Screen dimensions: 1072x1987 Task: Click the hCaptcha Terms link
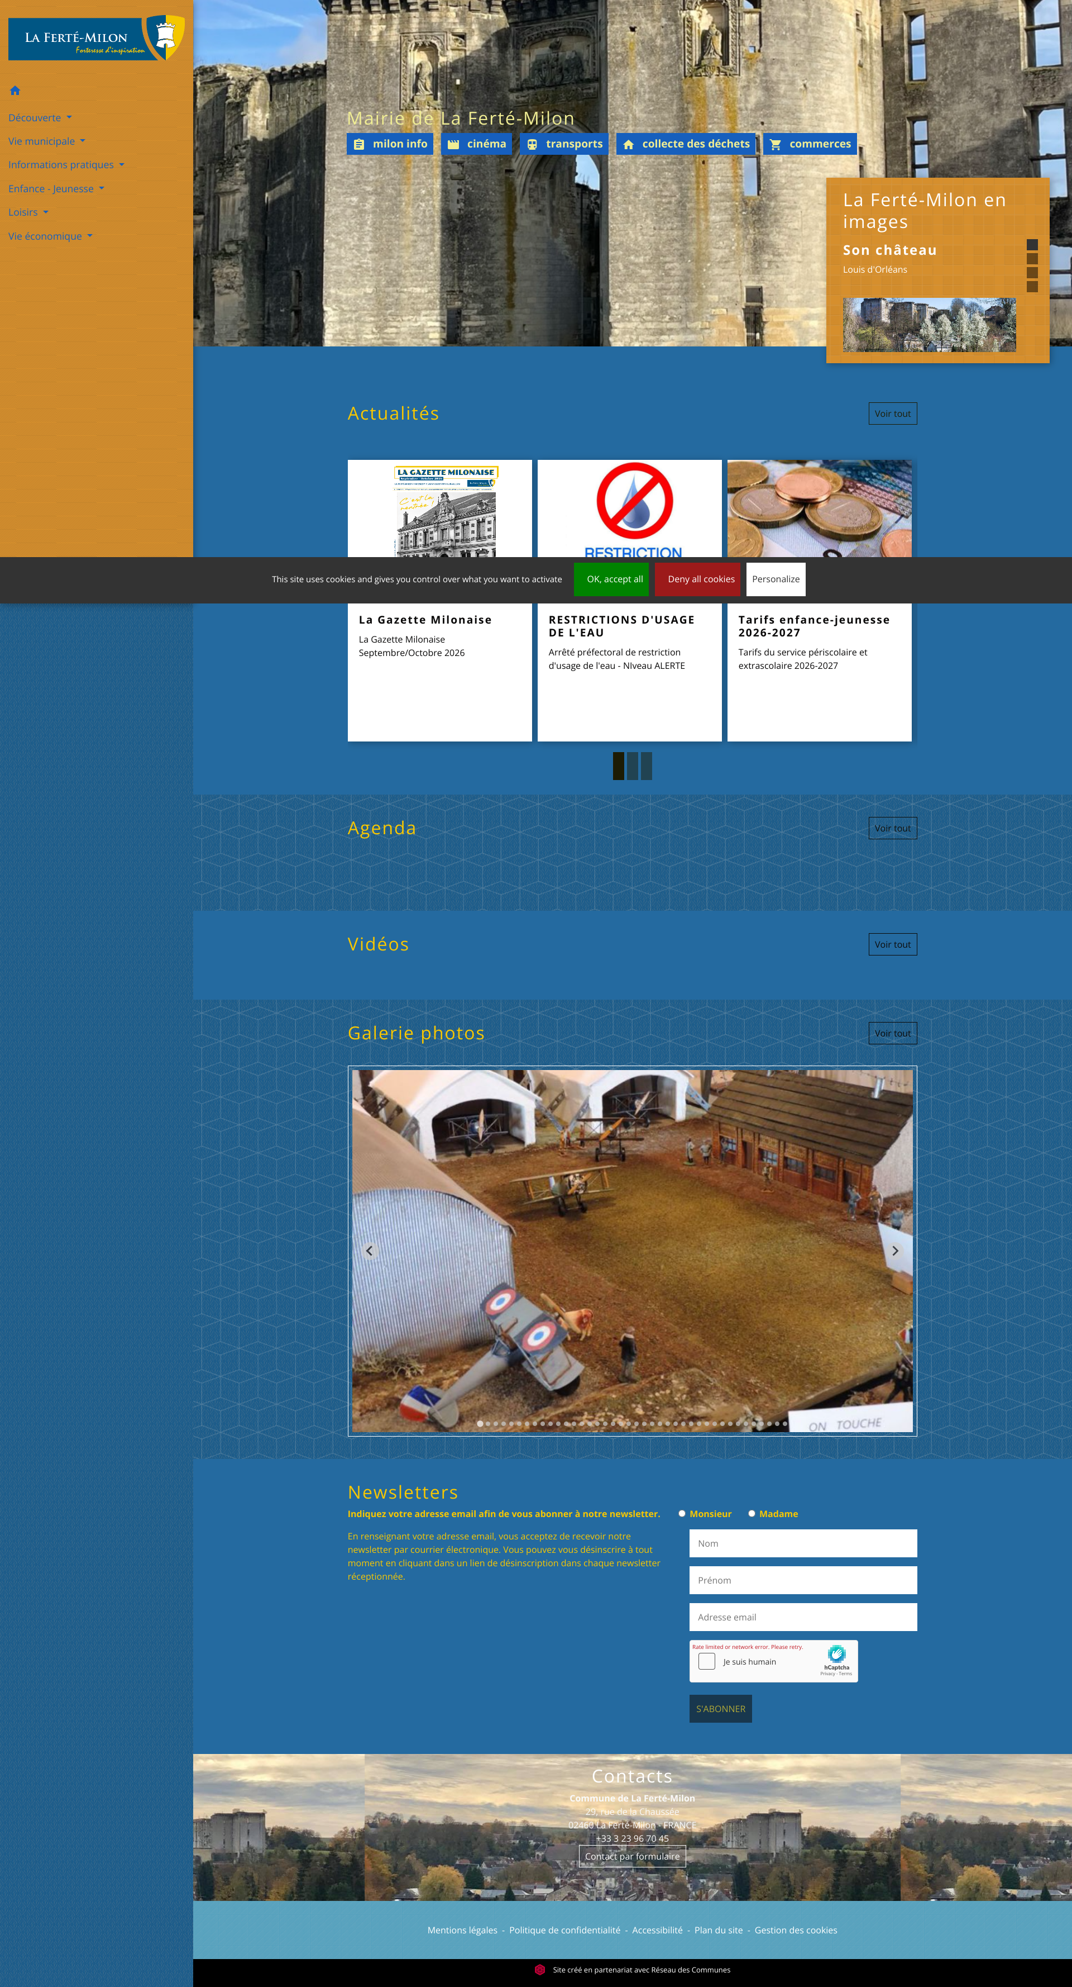tap(845, 1674)
